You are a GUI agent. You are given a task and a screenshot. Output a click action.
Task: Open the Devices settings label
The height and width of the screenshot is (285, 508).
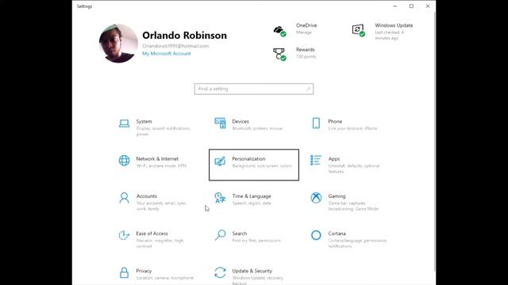pos(241,121)
